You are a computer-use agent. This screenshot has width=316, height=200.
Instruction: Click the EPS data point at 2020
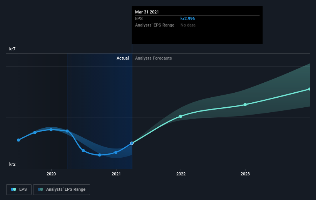click(51, 130)
